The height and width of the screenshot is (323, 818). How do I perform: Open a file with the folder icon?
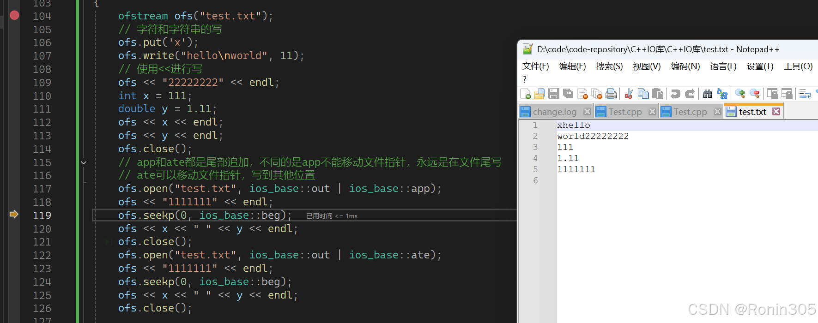[539, 94]
